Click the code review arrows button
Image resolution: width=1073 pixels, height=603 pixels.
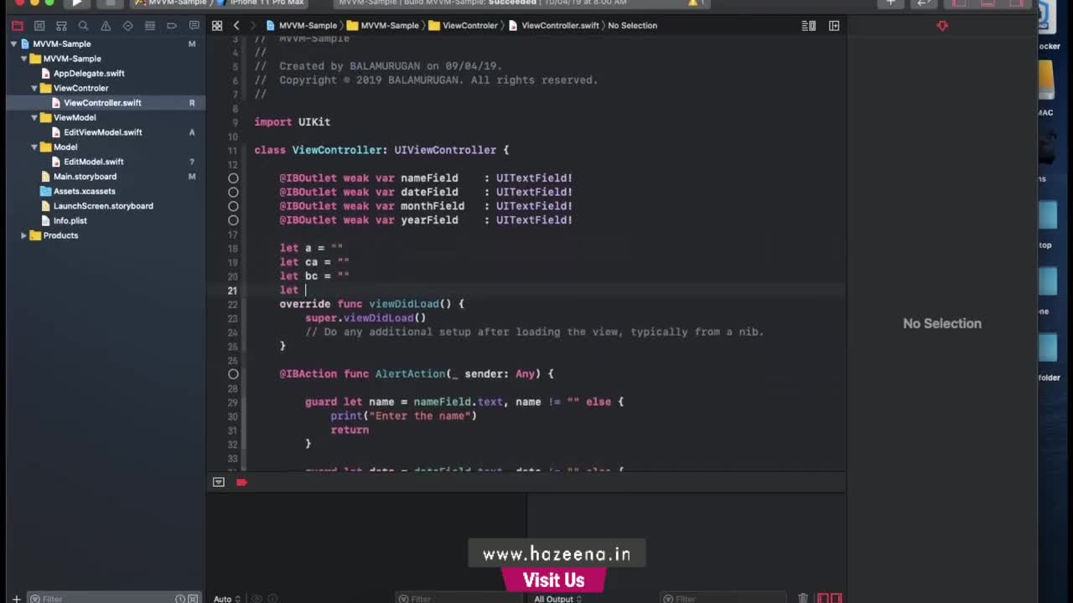point(924,3)
